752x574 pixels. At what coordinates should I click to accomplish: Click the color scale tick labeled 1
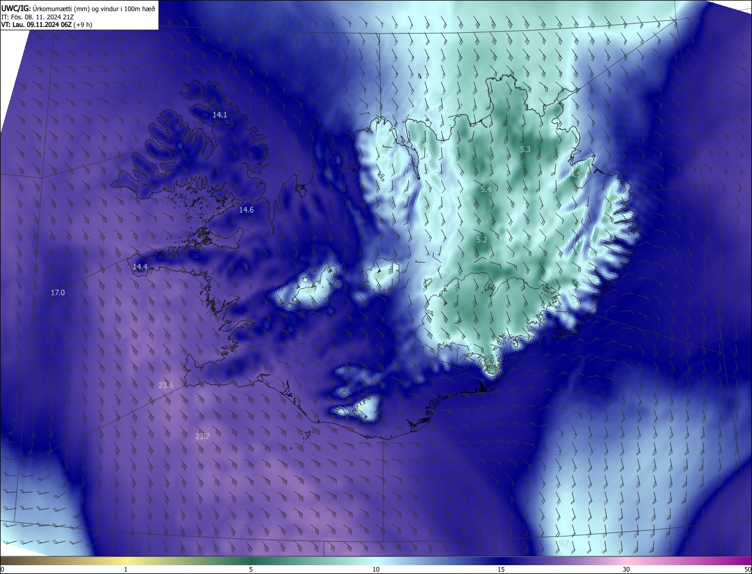(126, 569)
